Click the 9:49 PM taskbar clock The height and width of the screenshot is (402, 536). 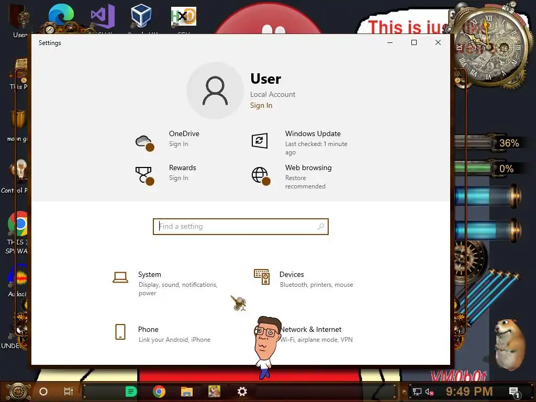click(469, 392)
